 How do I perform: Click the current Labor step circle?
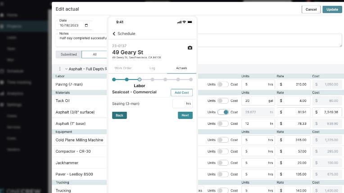(140, 79)
